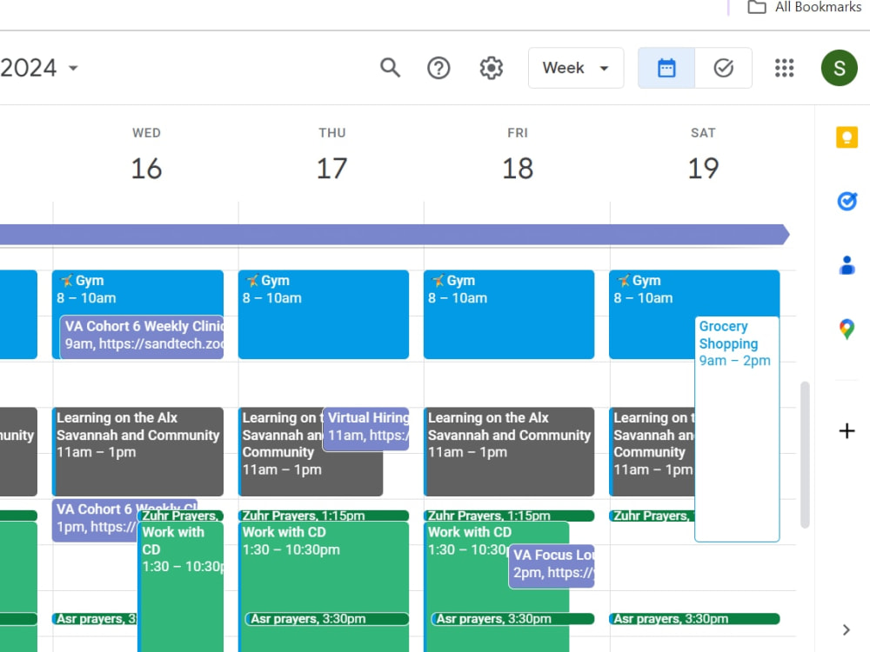Open Friday Gym 8 – 10am event
This screenshot has width=870, height=652.
(x=509, y=315)
